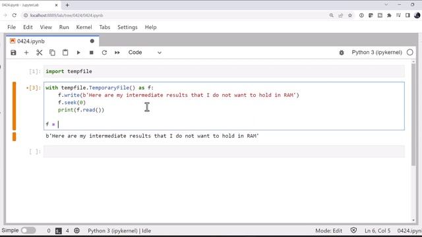422x237 pixels.
Task: Click the browser address bar URL
Action: point(67,15)
